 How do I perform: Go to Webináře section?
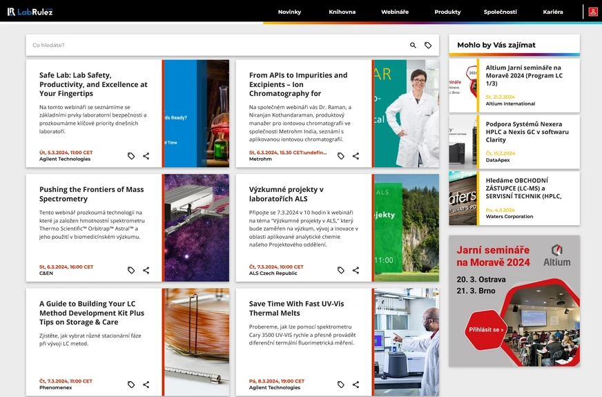[x=395, y=12]
